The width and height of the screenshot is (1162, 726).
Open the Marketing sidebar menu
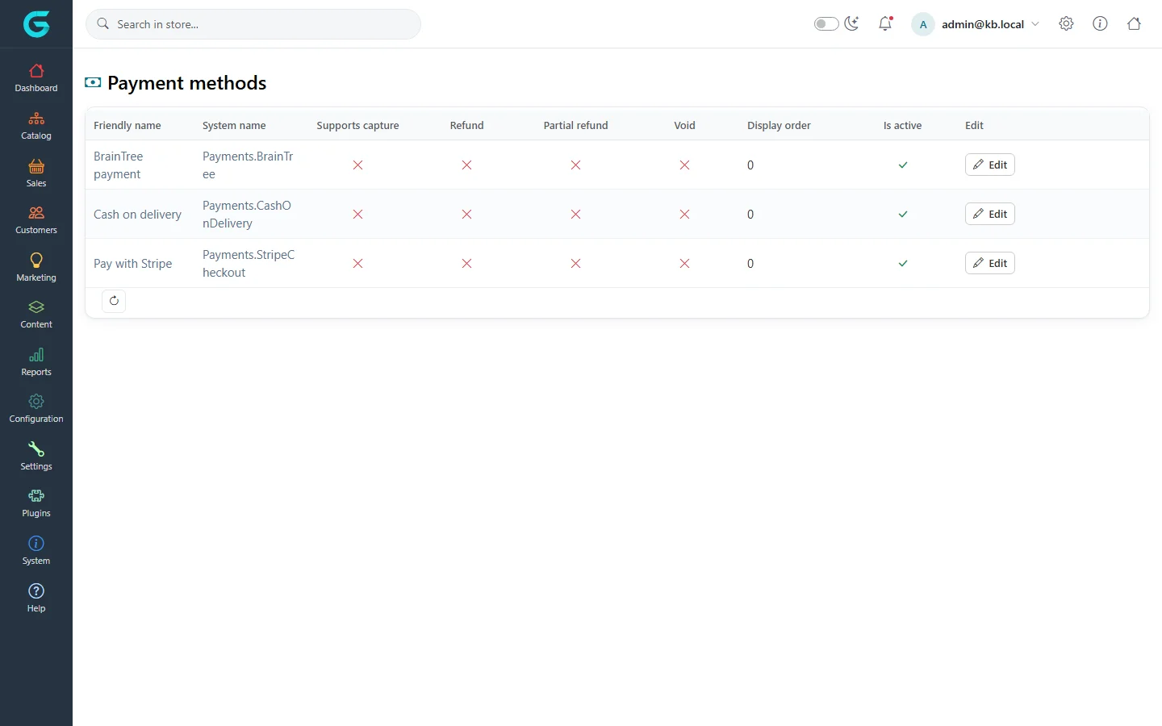point(36,268)
